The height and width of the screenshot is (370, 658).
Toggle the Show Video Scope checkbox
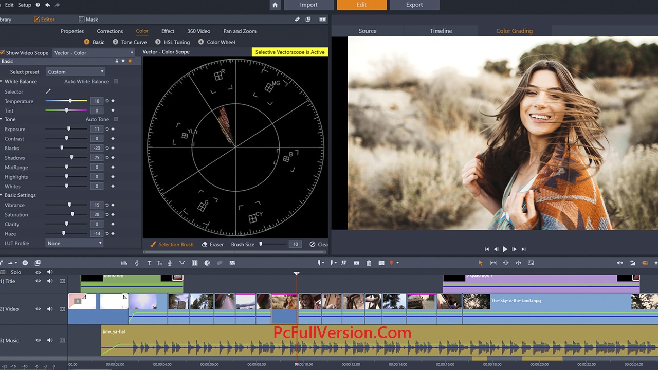coord(3,52)
